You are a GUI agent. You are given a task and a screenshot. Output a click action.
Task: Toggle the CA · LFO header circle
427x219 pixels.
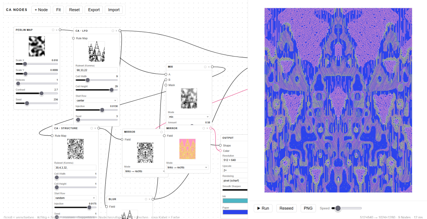point(113,31)
